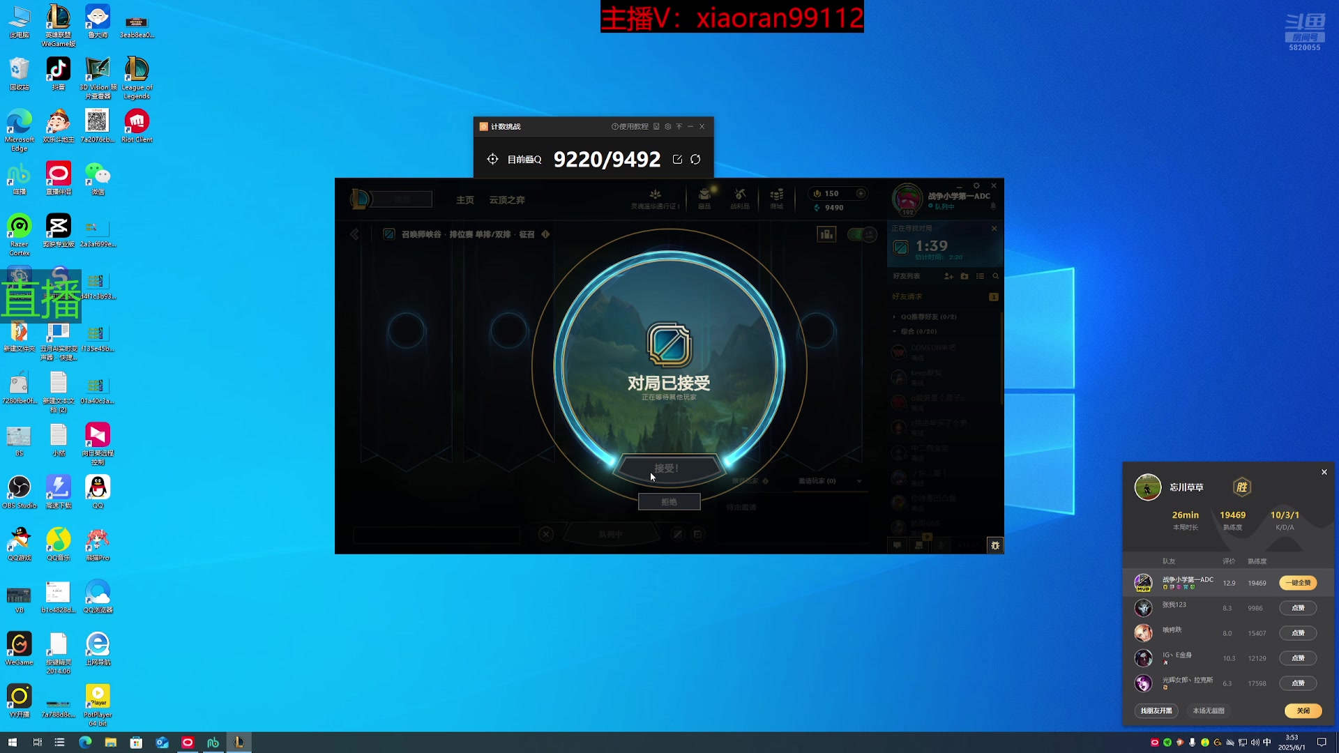This screenshot has height=753, width=1339.
Task: Open the chat bubble icon at client bottom
Action: tap(897, 545)
